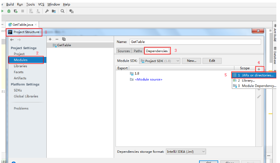Add a new module with plus

(50, 39)
